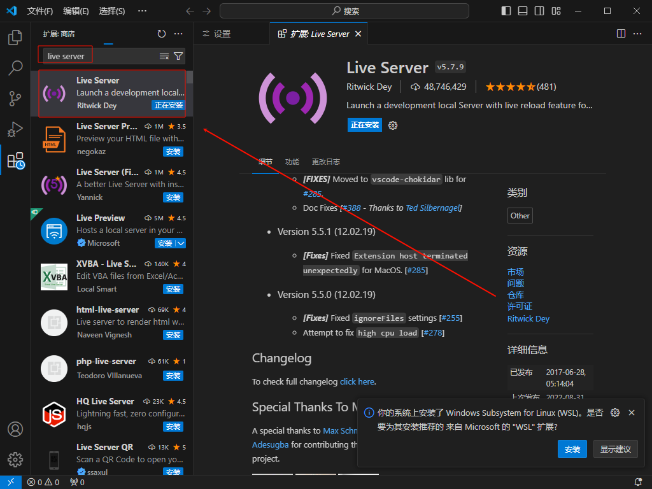Open the 编辑(E) menu
Viewport: 652px width, 489px height.
click(x=76, y=11)
